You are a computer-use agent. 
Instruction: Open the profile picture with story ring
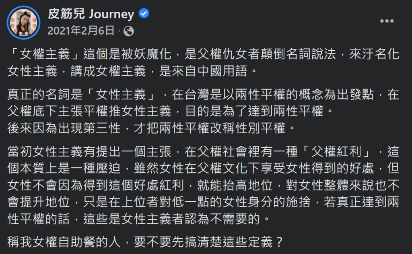click(x=23, y=23)
